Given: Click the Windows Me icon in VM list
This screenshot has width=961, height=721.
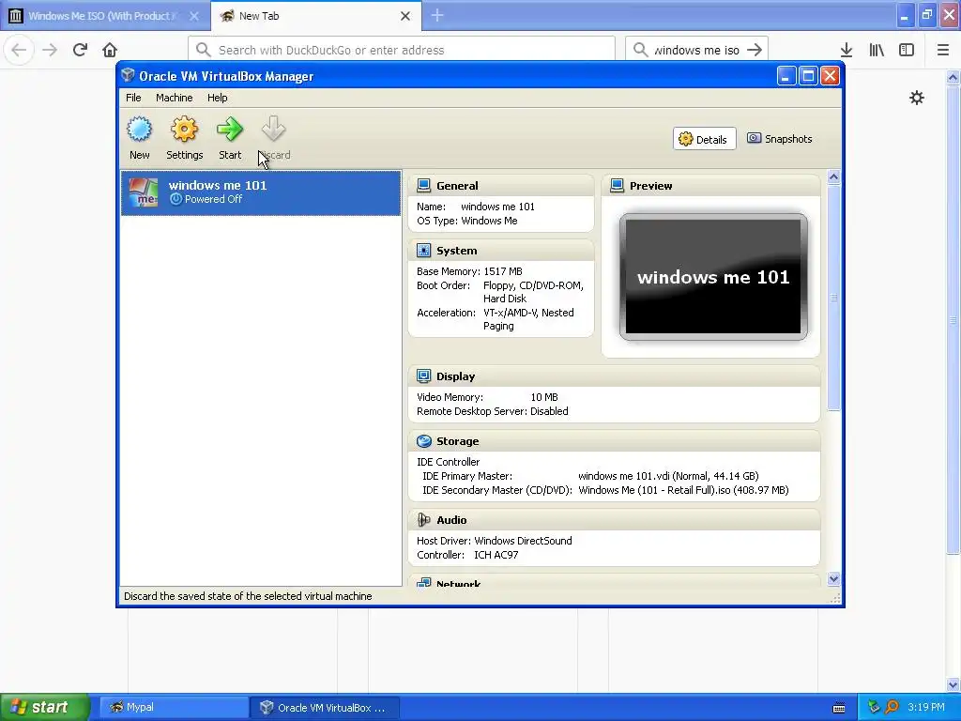Looking at the screenshot, I should [143, 192].
